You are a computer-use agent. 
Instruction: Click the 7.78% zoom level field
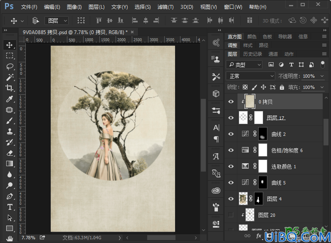coord(28,238)
